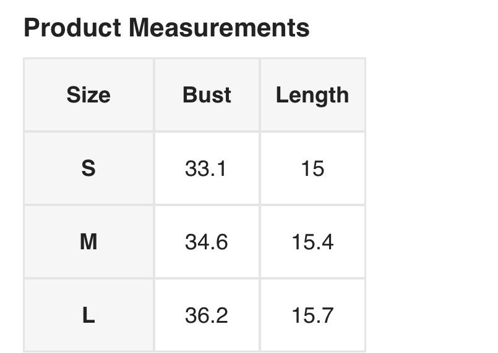Viewport: 498px width, 353px height.
Task: Click the length value 15 cell
Action: 312,168
